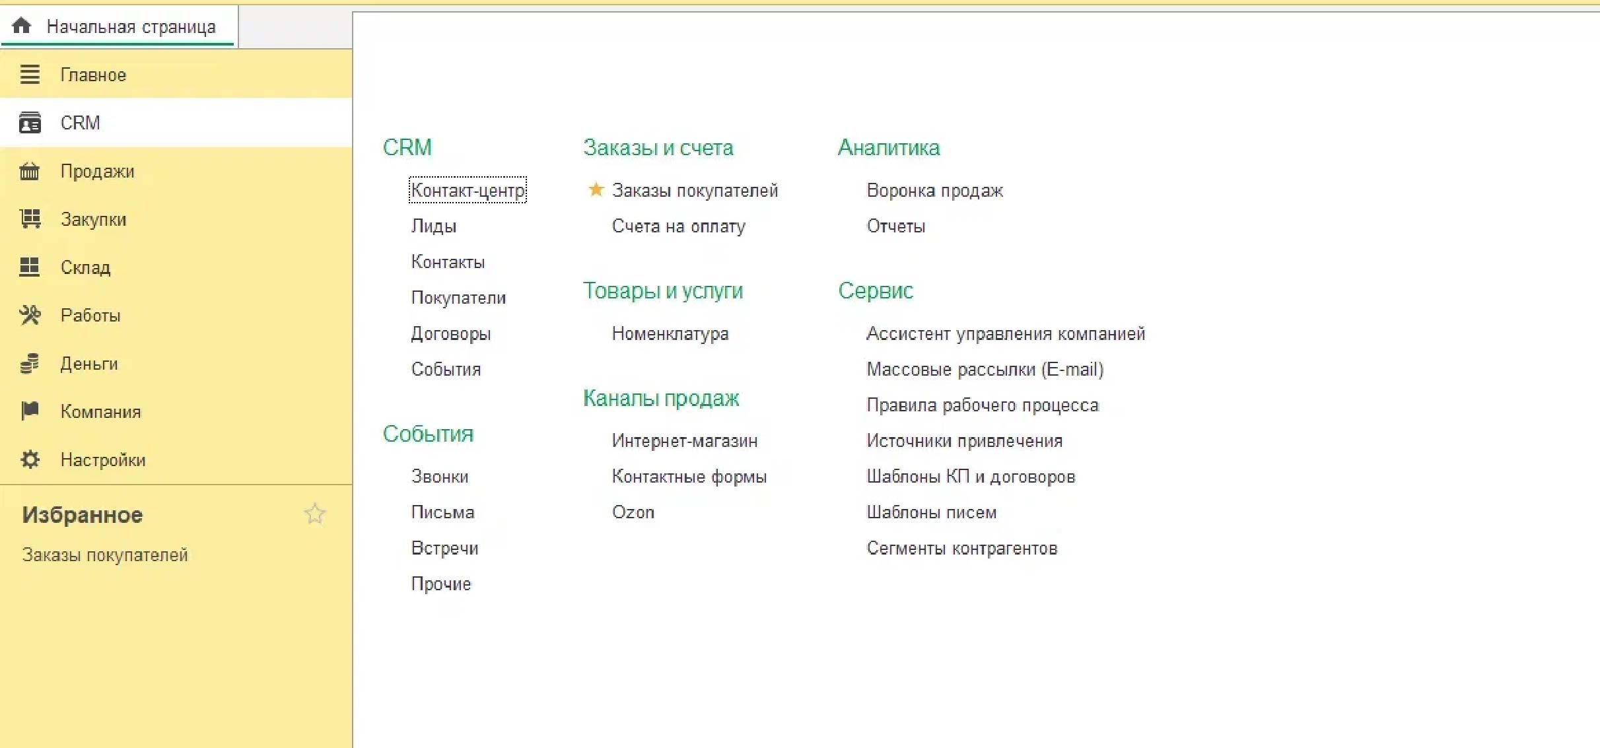Open the Письма link
1600x748 pixels.
pyautogui.click(x=442, y=512)
